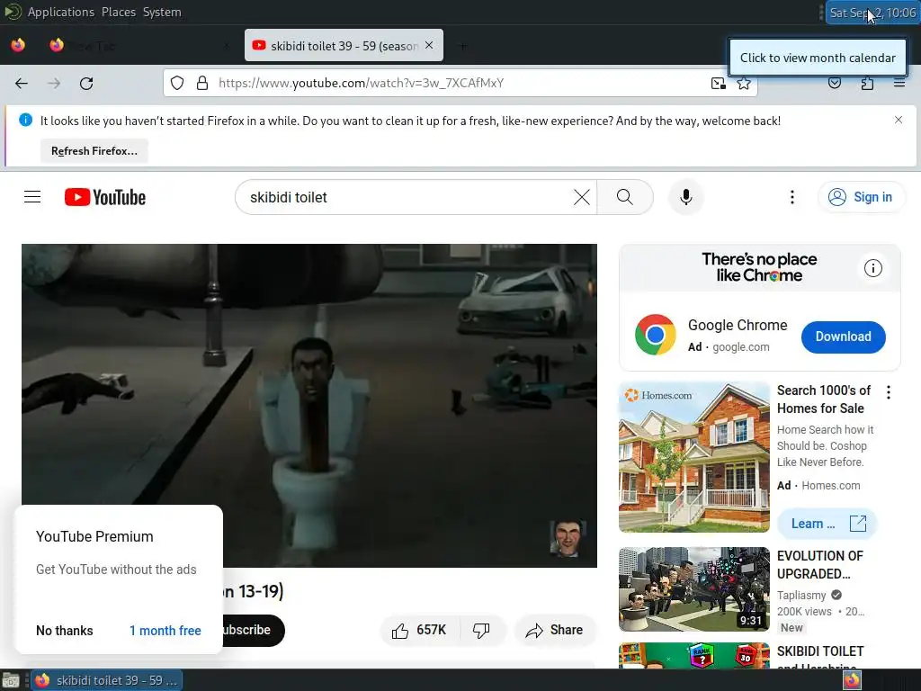Screen dimensions: 921x691
Task: Click the Google Chrome logo in the ad
Action: (655, 335)
